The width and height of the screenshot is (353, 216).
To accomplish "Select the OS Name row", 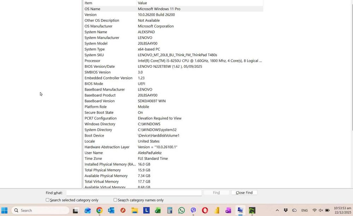I will tap(173, 9).
